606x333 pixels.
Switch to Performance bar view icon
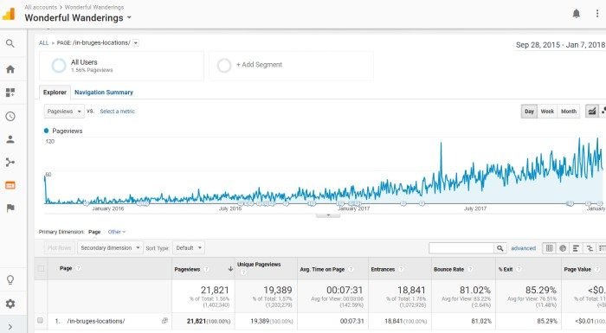[x=576, y=248]
